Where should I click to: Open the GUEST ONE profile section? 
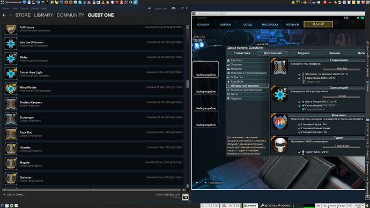click(101, 15)
